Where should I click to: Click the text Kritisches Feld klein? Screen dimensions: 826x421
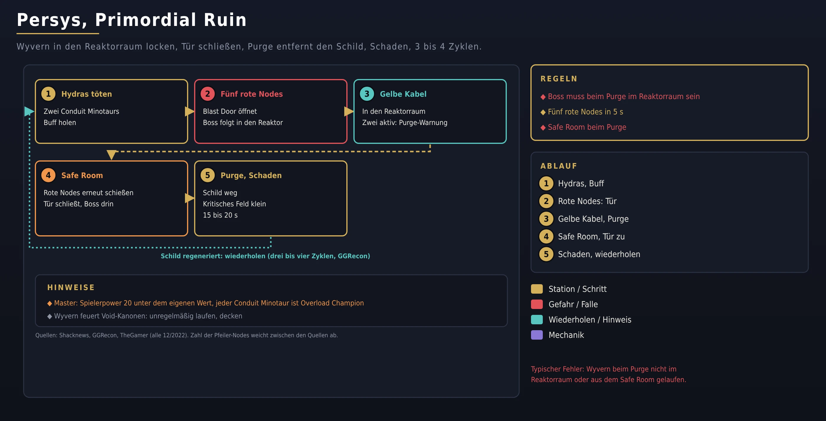click(235, 204)
